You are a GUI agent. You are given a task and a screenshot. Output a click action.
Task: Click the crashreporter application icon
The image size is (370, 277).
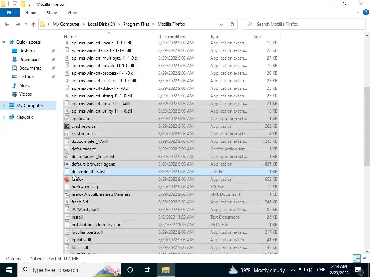pos(67,126)
